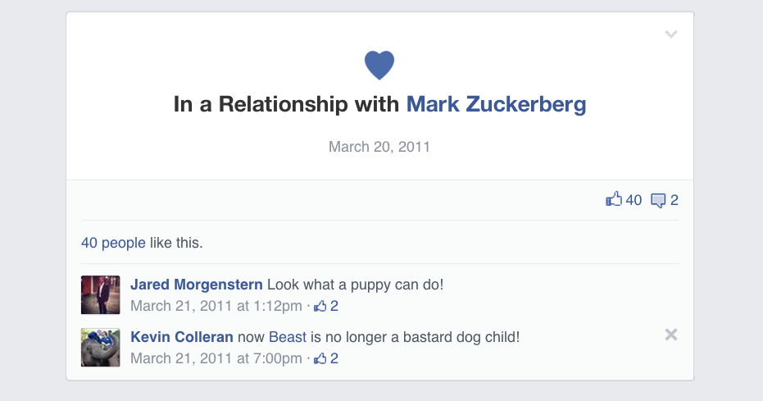The image size is (763, 401).
Task: Show the 40 people who like this
Action: coord(113,243)
